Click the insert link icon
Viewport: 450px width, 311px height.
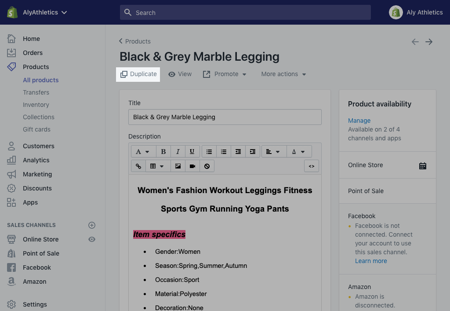click(138, 166)
